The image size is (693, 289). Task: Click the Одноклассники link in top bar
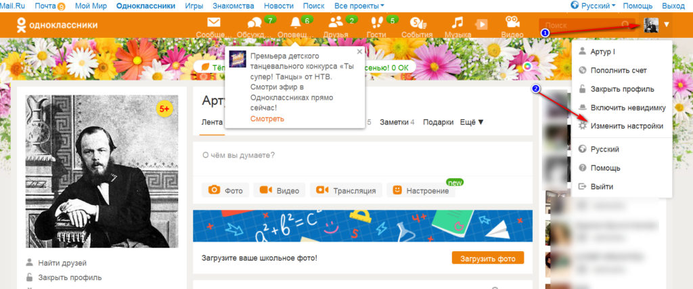(146, 5)
